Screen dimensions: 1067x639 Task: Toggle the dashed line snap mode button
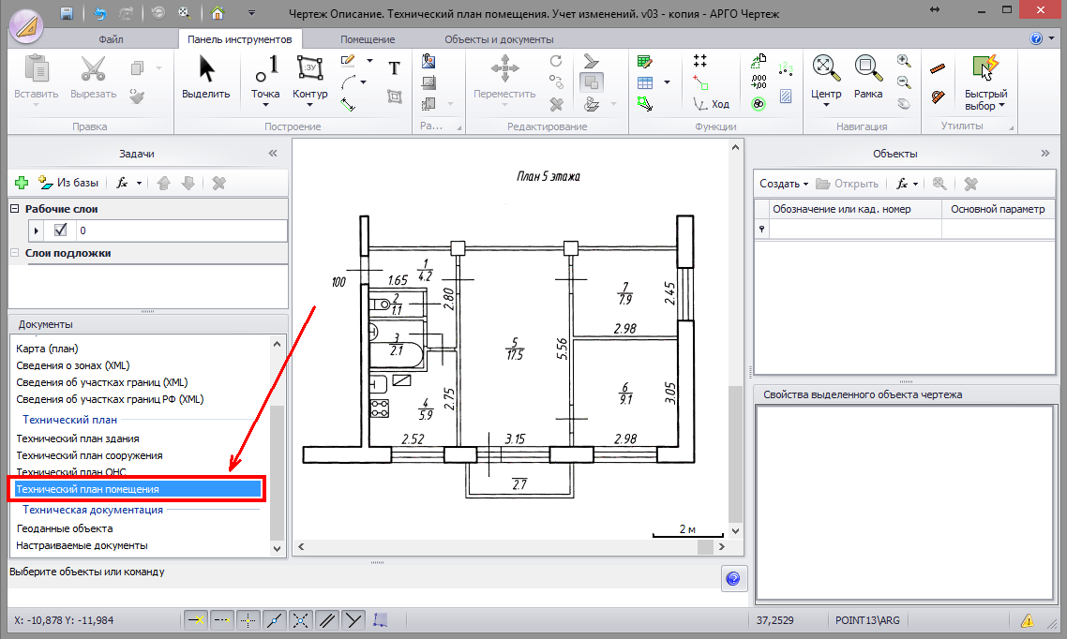222,620
